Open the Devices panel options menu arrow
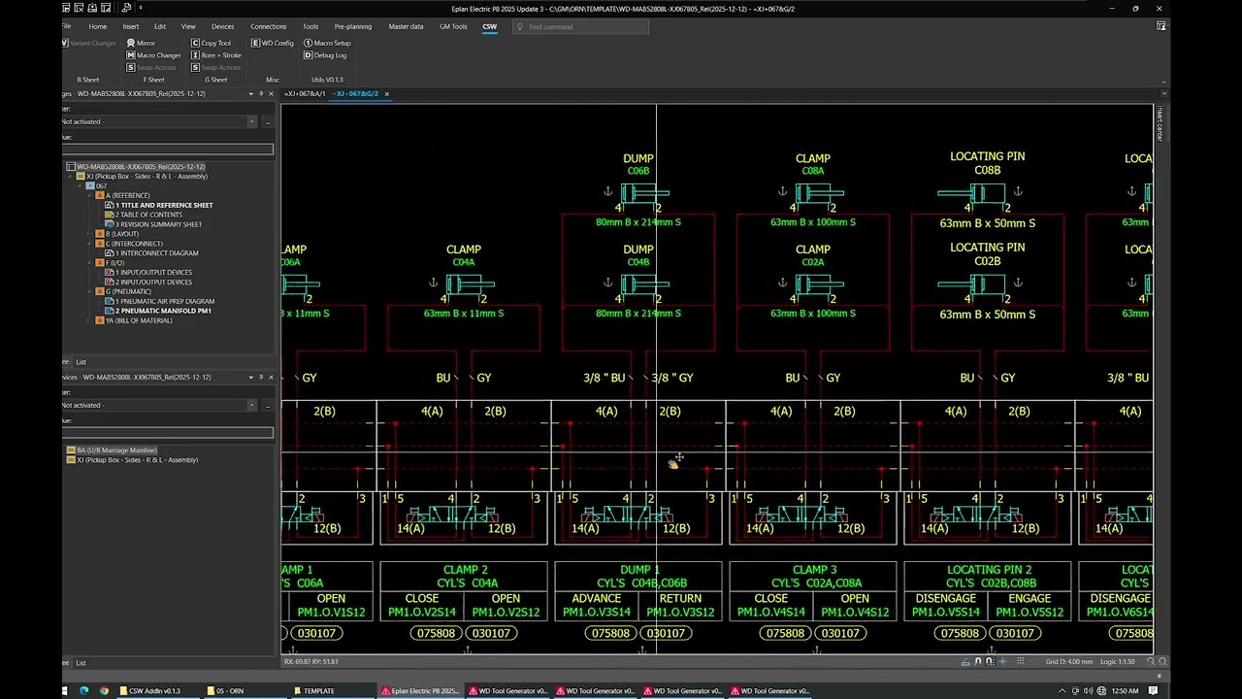 point(250,377)
